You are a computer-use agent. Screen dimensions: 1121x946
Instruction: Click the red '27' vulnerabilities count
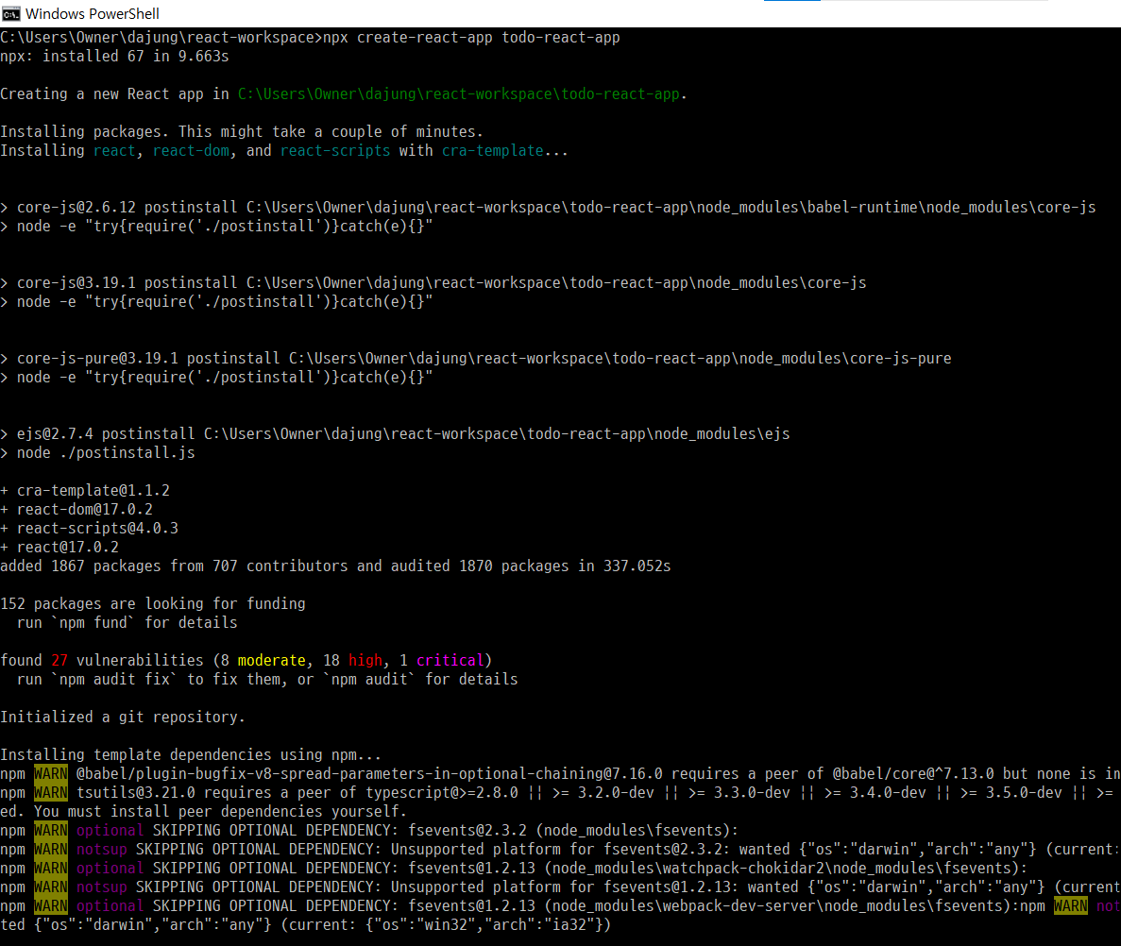click(x=59, y=661)
